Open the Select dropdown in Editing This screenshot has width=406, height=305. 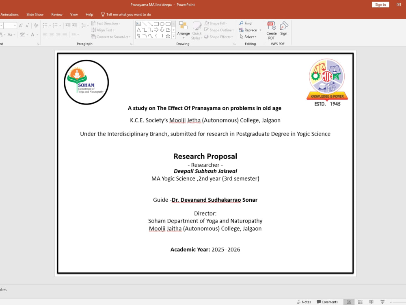[x=248, y=37]
